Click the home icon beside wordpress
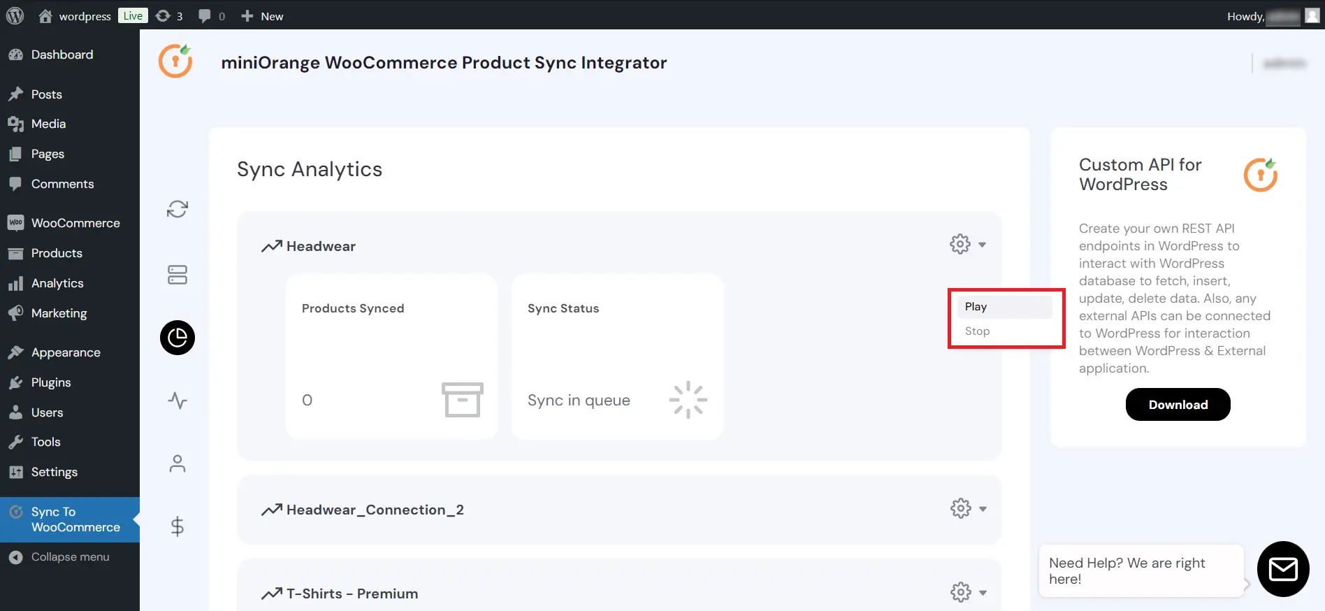 (x=45, y=15)
